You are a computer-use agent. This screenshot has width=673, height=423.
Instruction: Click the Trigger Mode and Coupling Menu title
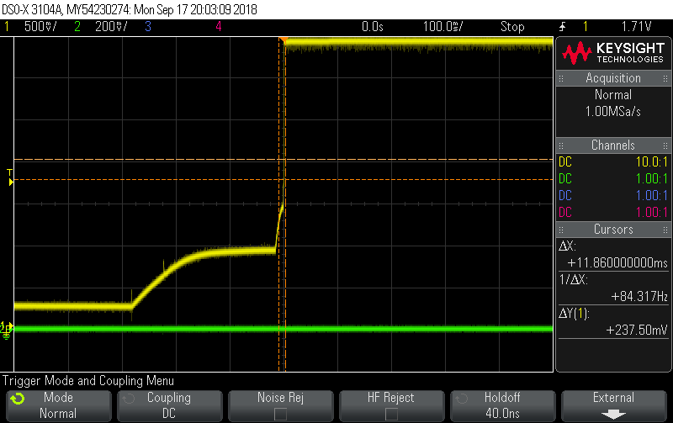tap(88, 381)
